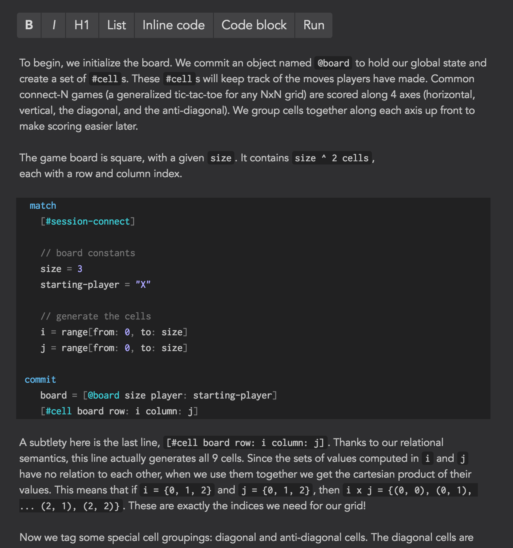Viewport: 513px width, 548px height.
Task: Apply an H1 heading
Action: (x=82, y=25)
